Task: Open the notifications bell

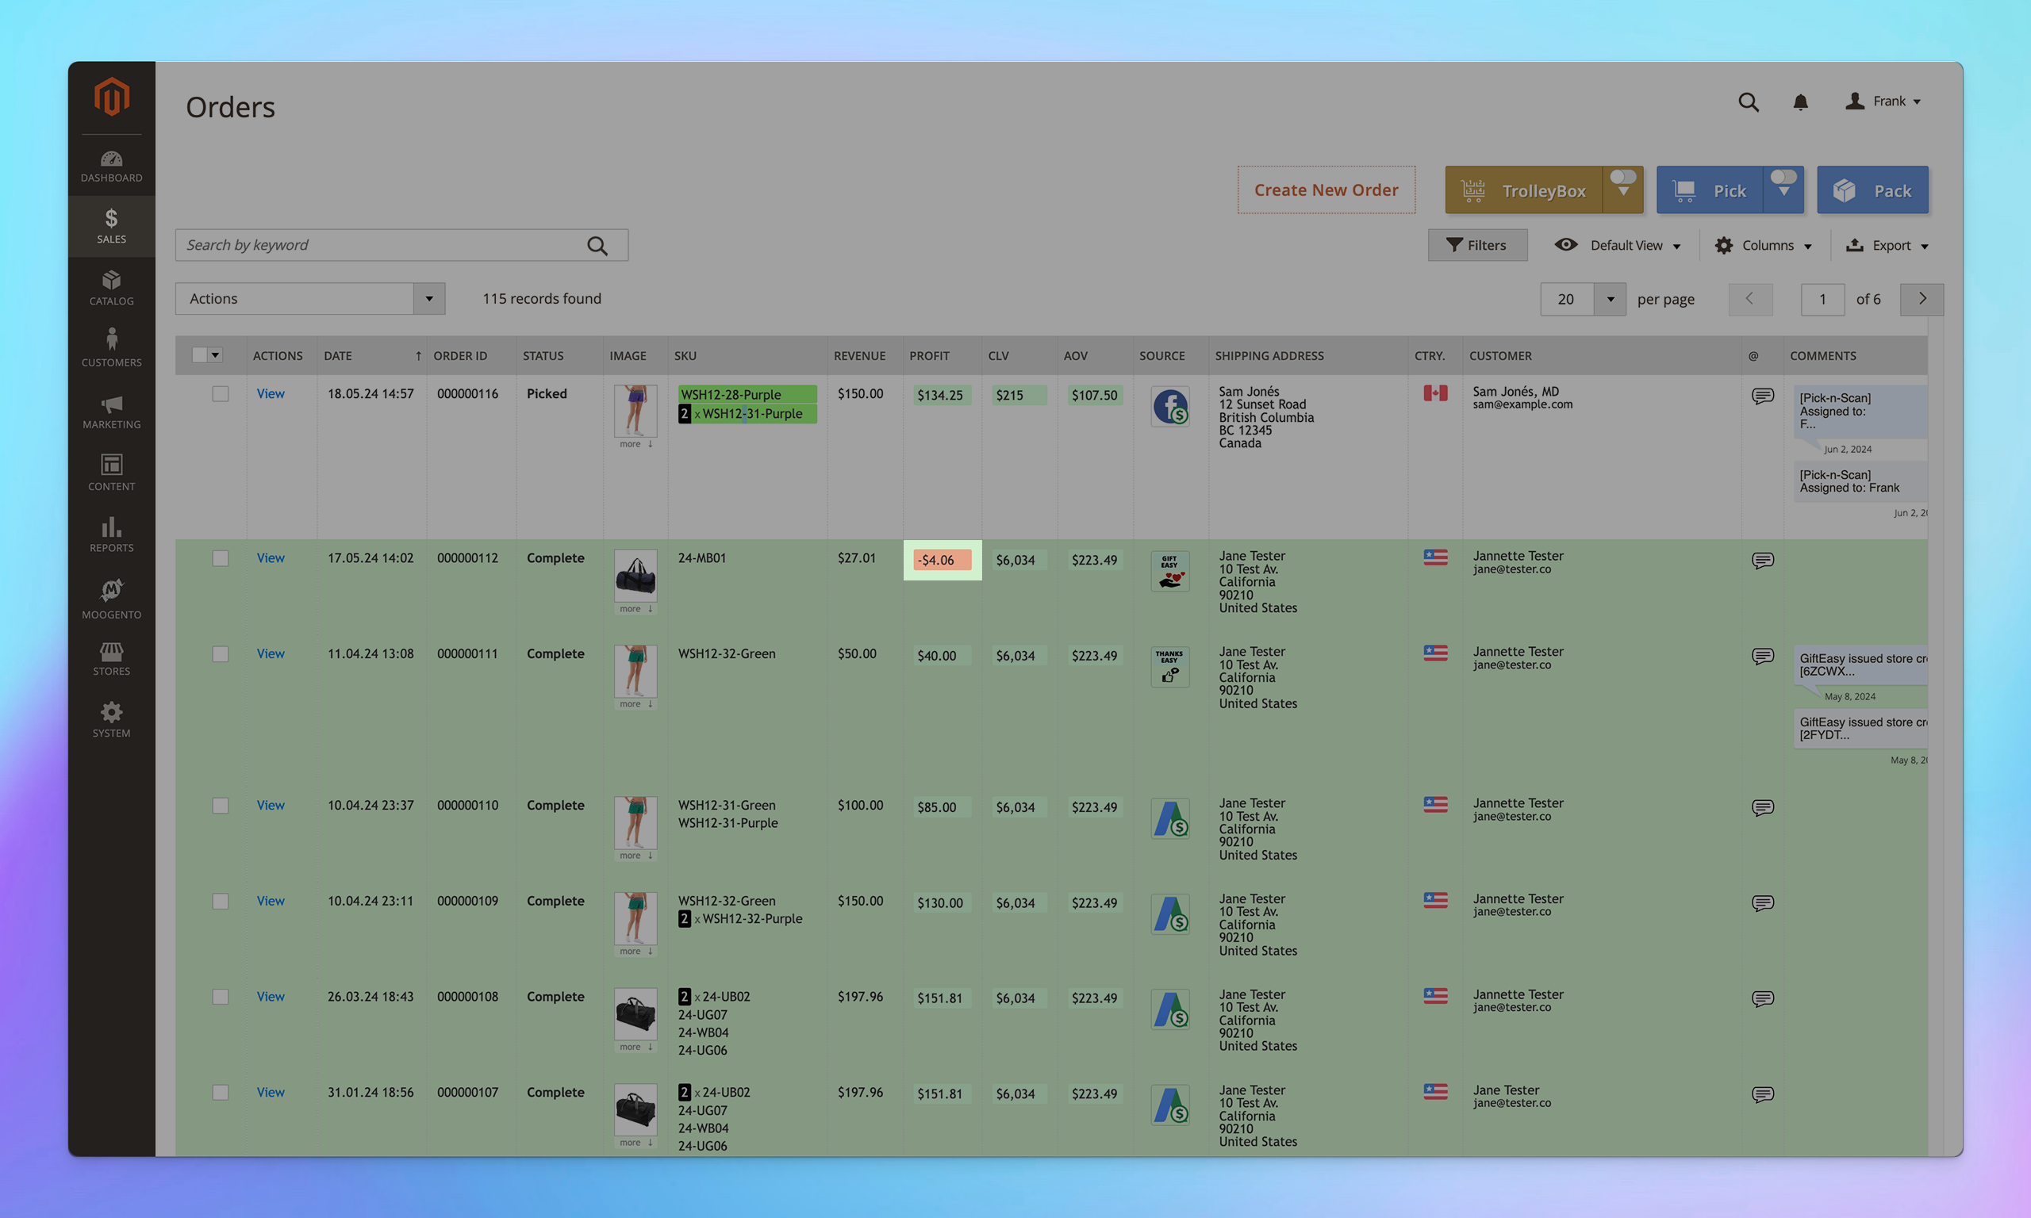Action: (1800, 101)
